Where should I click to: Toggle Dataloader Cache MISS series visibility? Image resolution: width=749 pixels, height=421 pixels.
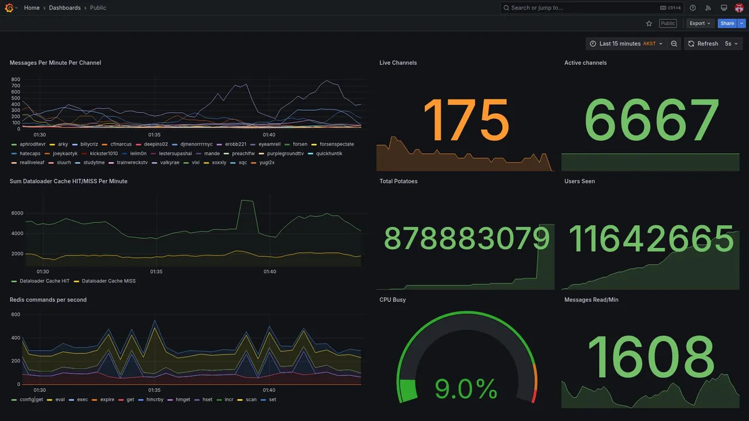tap(108, 281)
